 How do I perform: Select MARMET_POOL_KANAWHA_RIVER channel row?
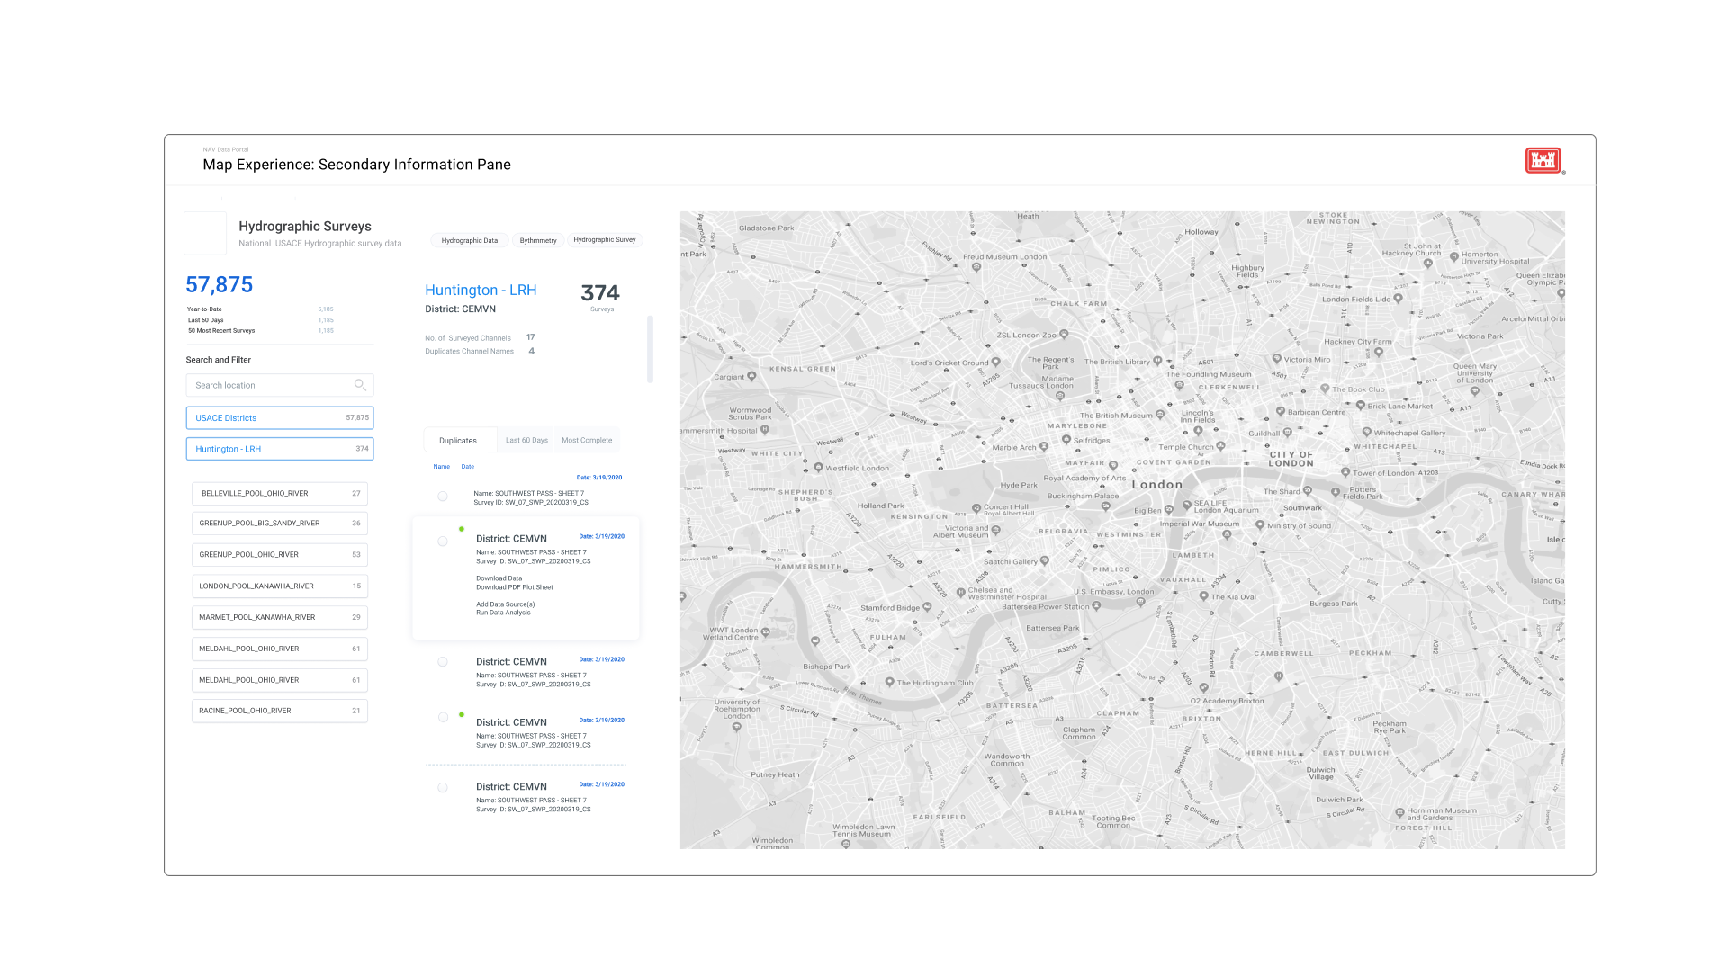pyautogui.click(x=280, y=618)
